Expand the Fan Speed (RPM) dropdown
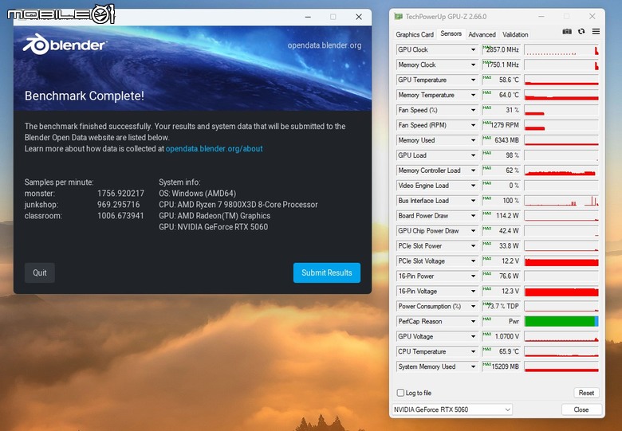This screenshot has width=622, height=431. coord(473,125)
